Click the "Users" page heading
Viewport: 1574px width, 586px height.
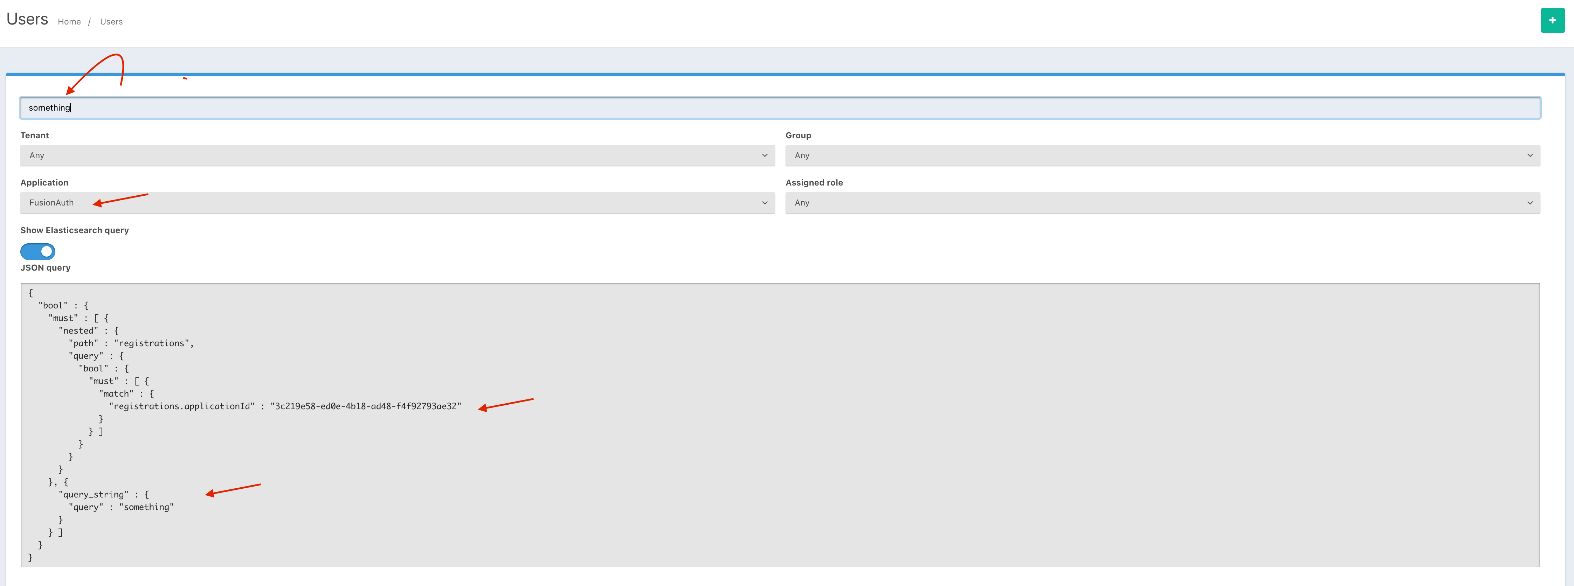tap(27, 20)
